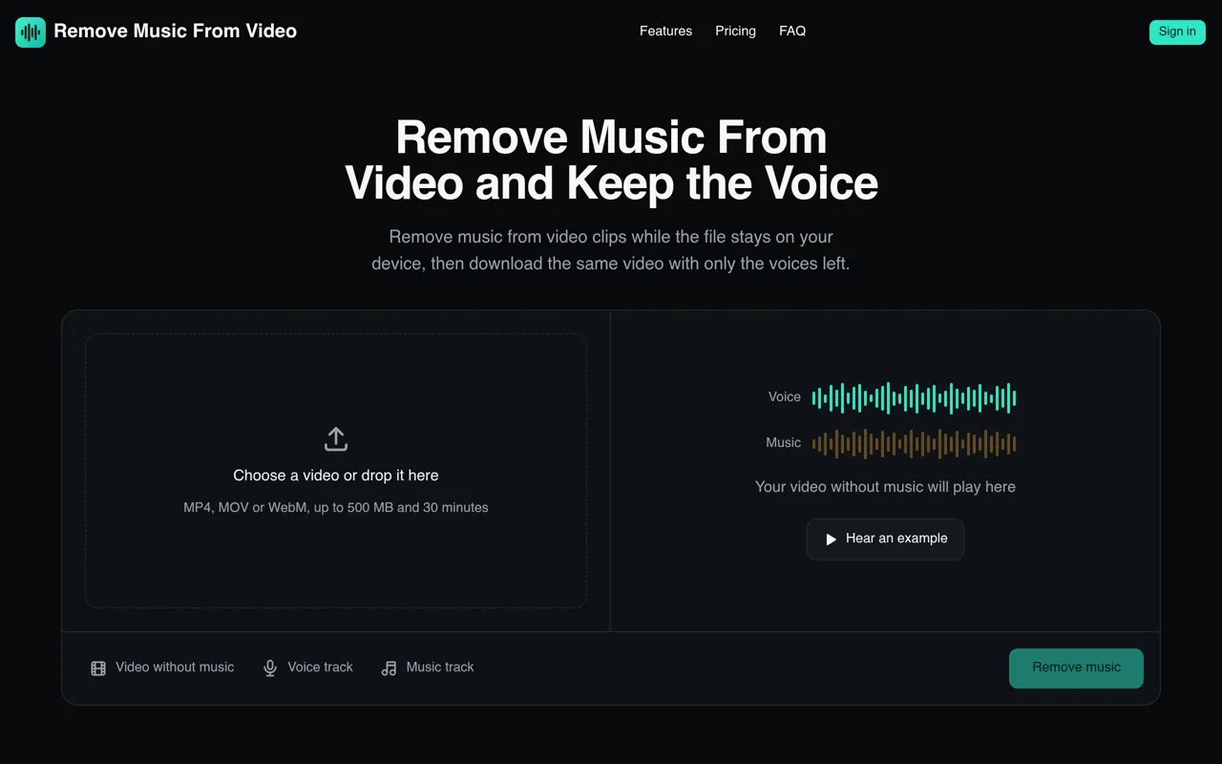The width and height of the screenshot is (1222, 764).
Task: Click Choose a video or drop it here
Action: tap(336, 476)
